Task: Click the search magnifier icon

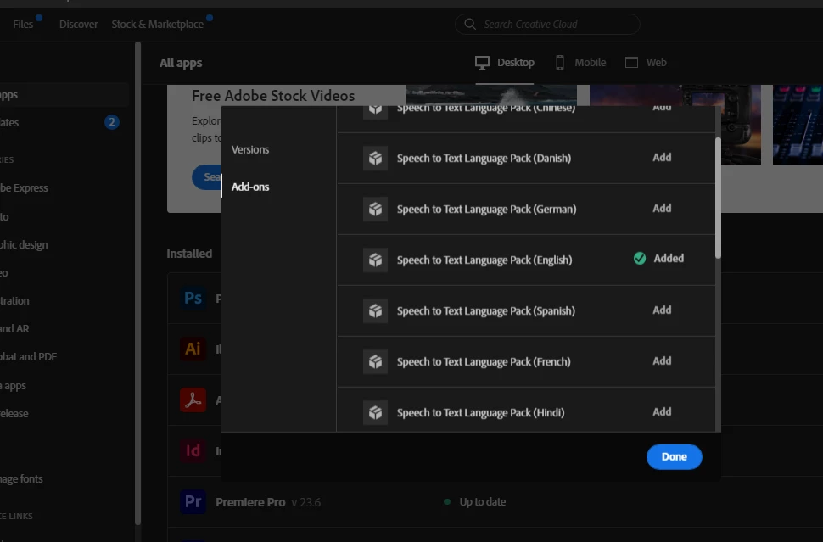Action: [470, 24]
